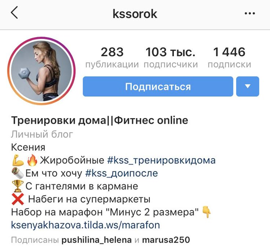Screen dimensions: 270x250
Task: View the 103 тыс. подписчики list
Action: (171, 58)
